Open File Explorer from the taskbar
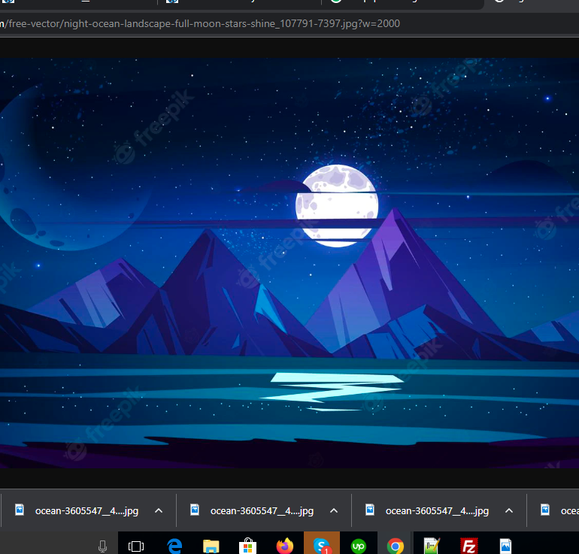Viewport: 579px width, 554px height. coord(211,546)
